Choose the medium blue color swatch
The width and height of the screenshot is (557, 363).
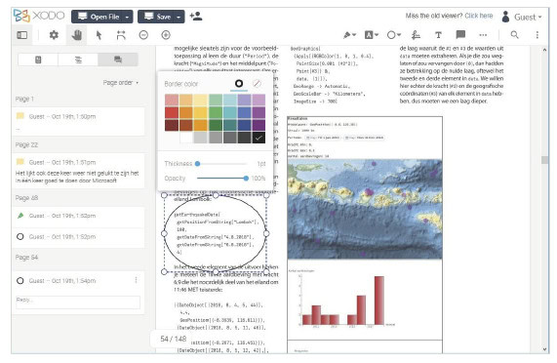[245, 113]
